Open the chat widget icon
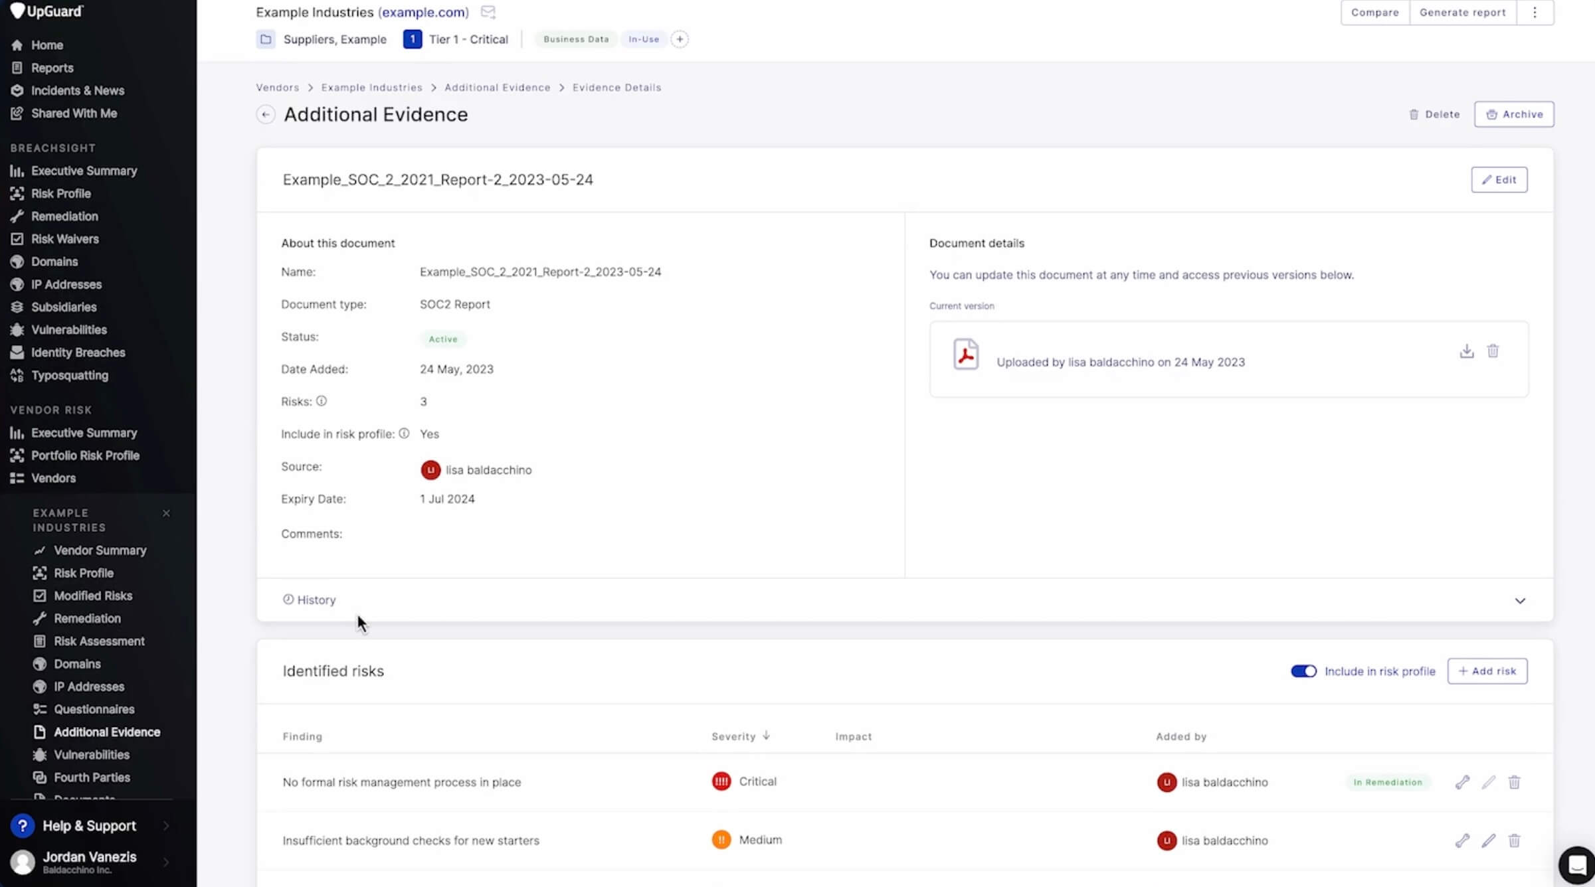The width and height of the screenshot is (1595, 887). point(1576,865)
